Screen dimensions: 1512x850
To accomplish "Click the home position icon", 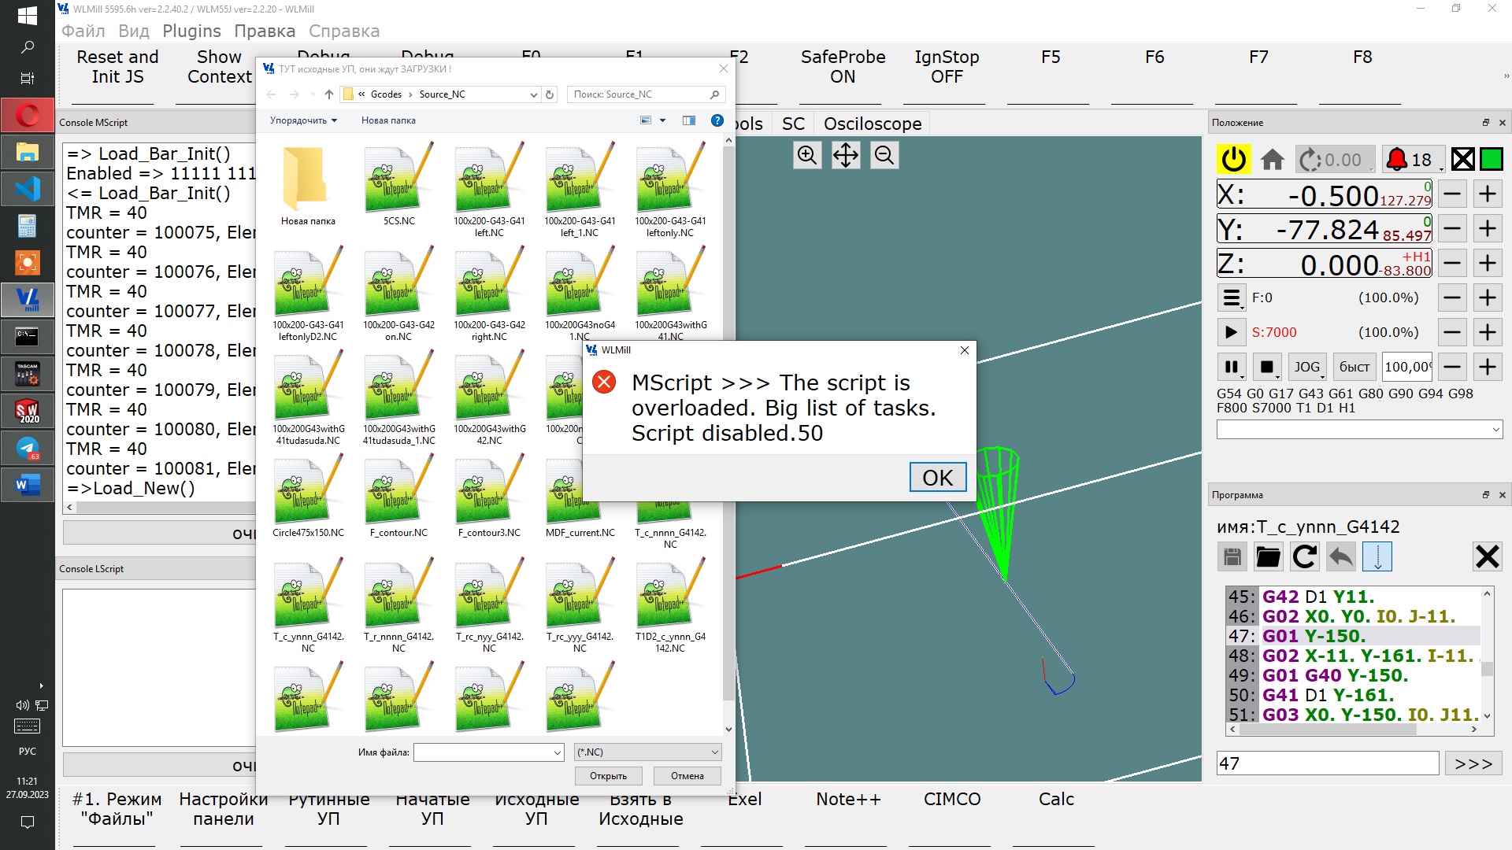I will click(1272, 160).
